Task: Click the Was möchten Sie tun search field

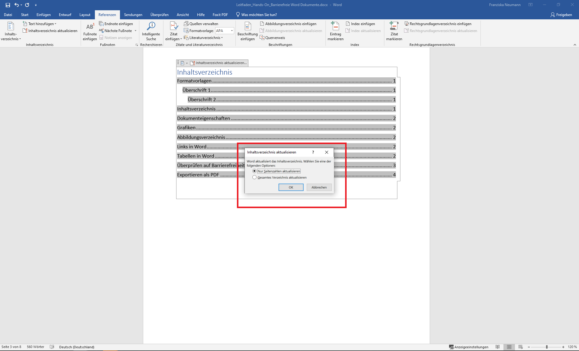Action: (x=259, y=14)
